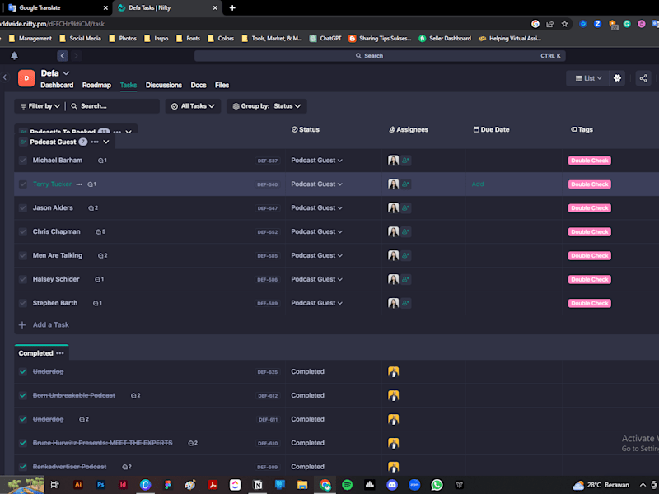Add assignee to Terry Tucker task
Viewport: 659px width, 494px height.
[x=405, y=184]
